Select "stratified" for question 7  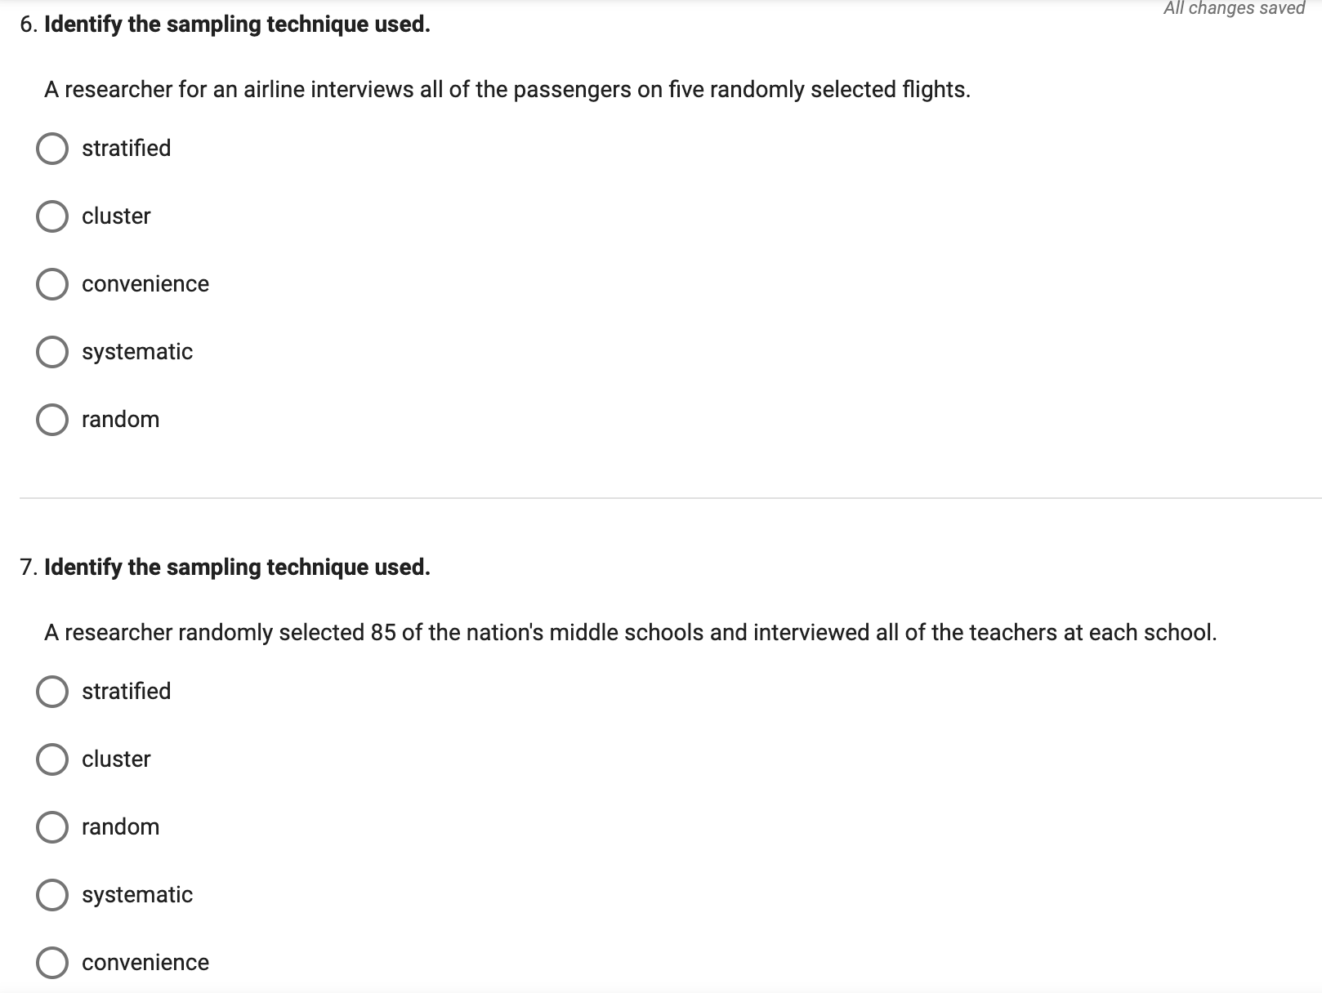53,692
